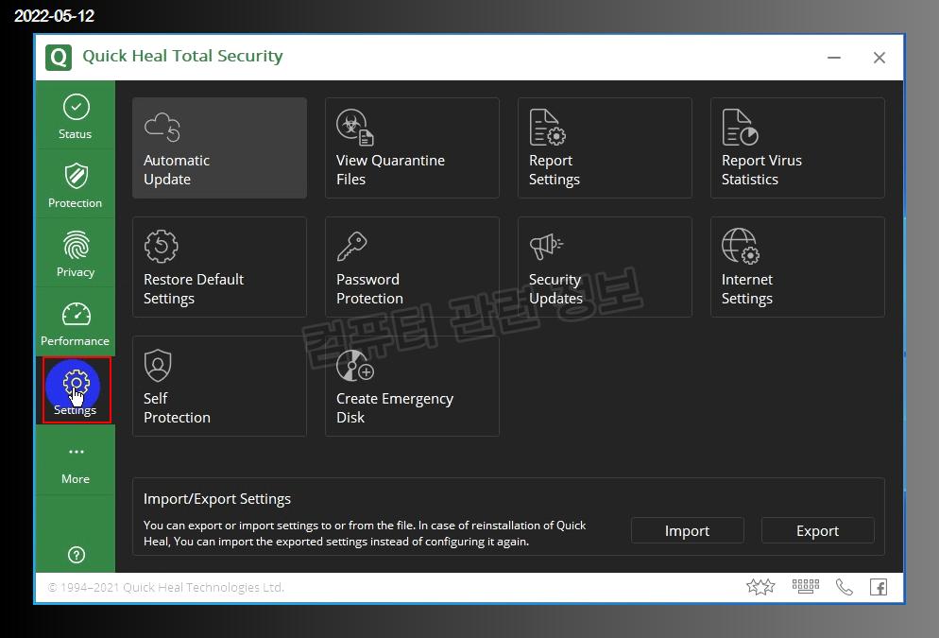Open the View Quarantine Files tile
Viewport: 939px width, 638px height.
pos(412,148)
